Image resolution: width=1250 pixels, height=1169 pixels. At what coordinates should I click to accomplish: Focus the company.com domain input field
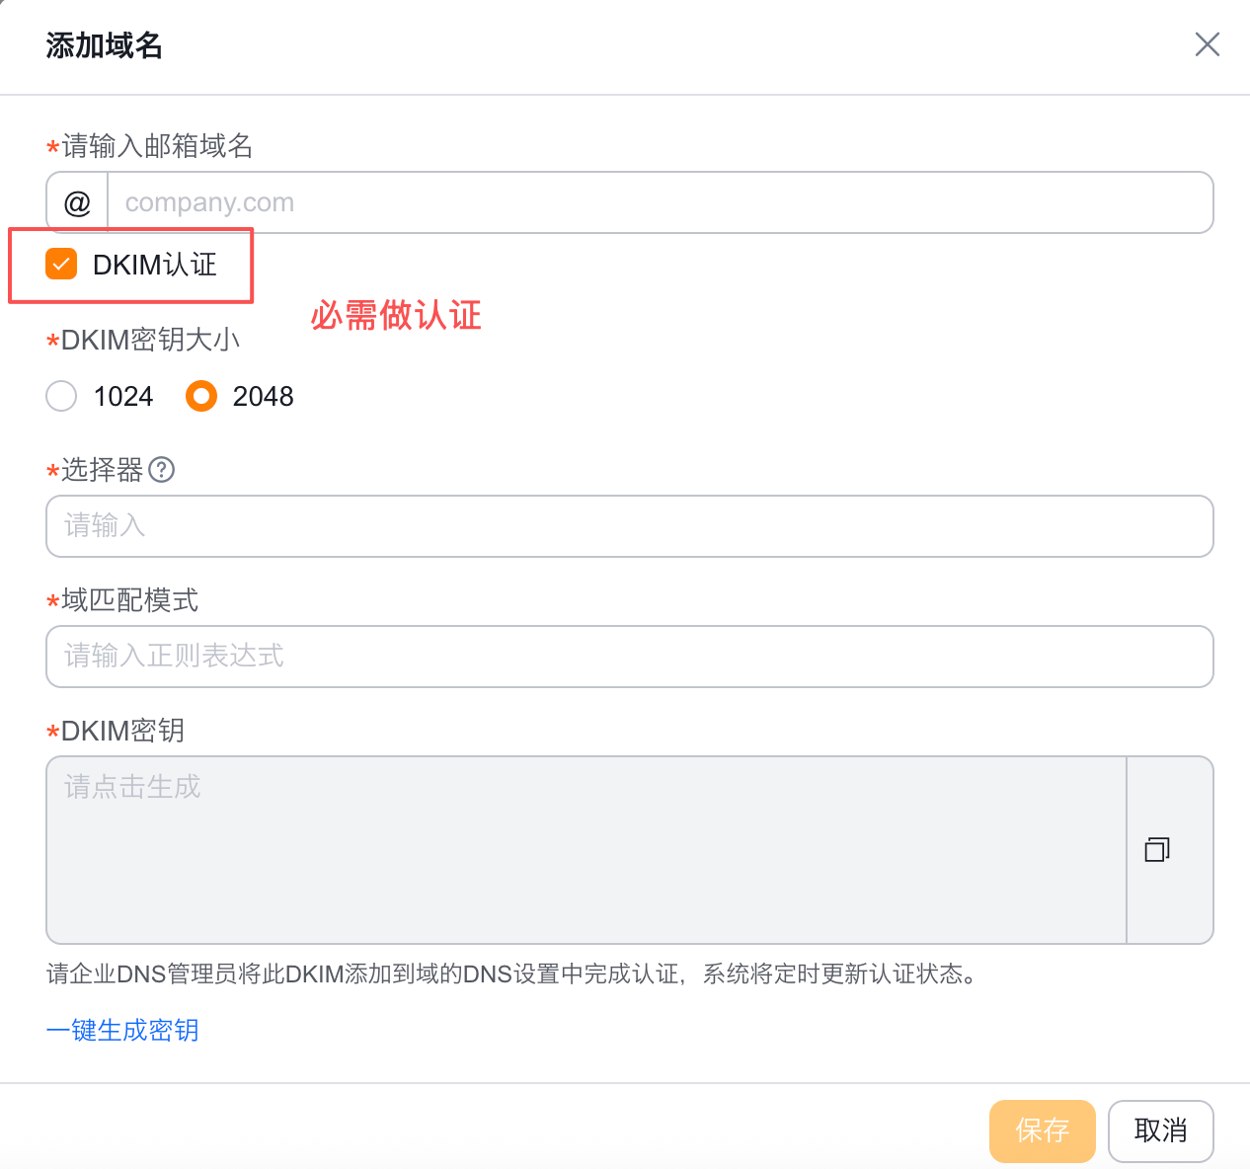click(x=658, y=203)
